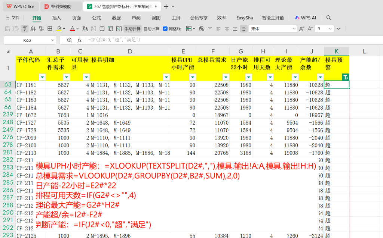Select column D header
The width and height of the screenshot is (383, 238).
(130, 51)
